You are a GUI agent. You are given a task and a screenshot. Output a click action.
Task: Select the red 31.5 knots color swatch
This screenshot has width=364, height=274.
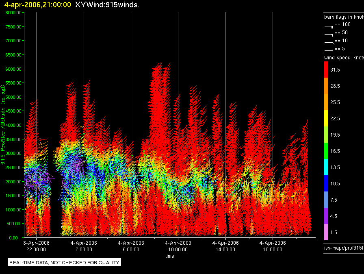(x=326, y=70)
